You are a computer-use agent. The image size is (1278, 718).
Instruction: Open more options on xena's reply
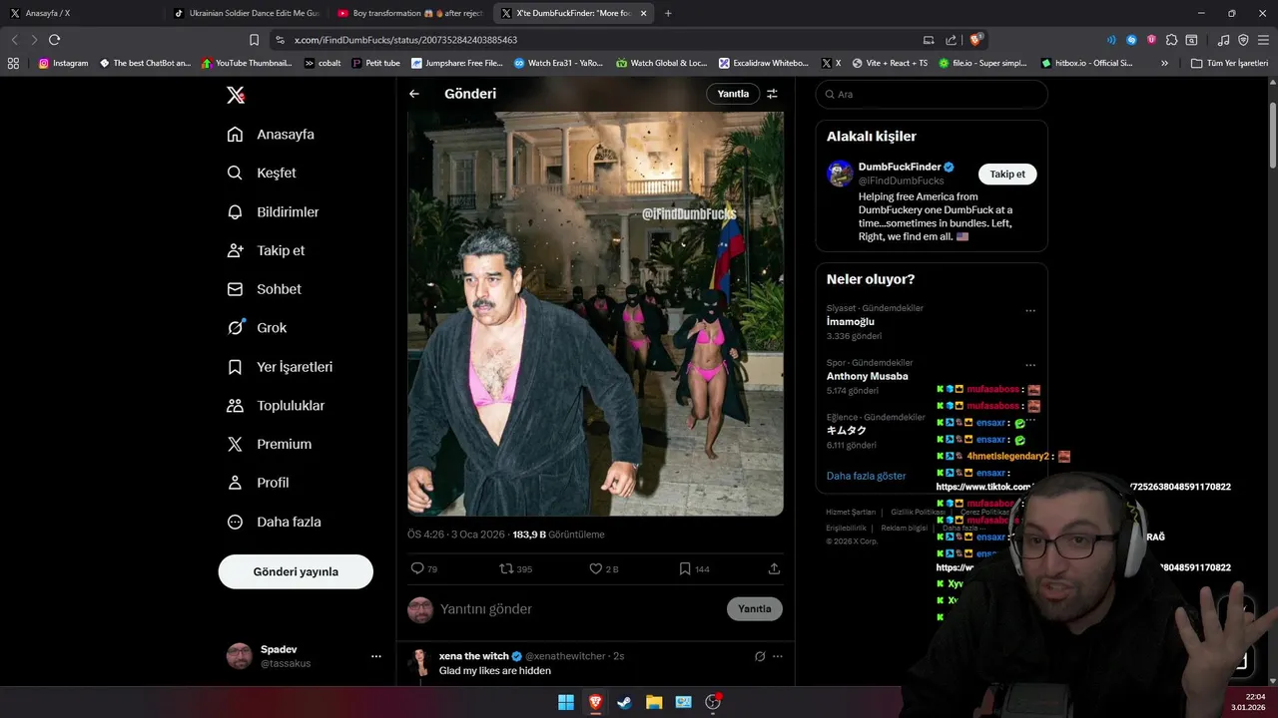tap(778, 656)
